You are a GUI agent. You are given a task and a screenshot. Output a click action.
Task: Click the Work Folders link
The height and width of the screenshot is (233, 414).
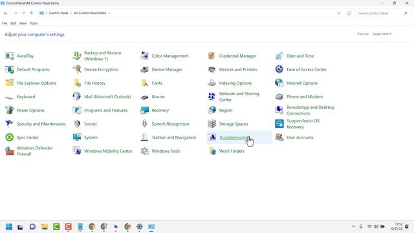click(232, 151)
